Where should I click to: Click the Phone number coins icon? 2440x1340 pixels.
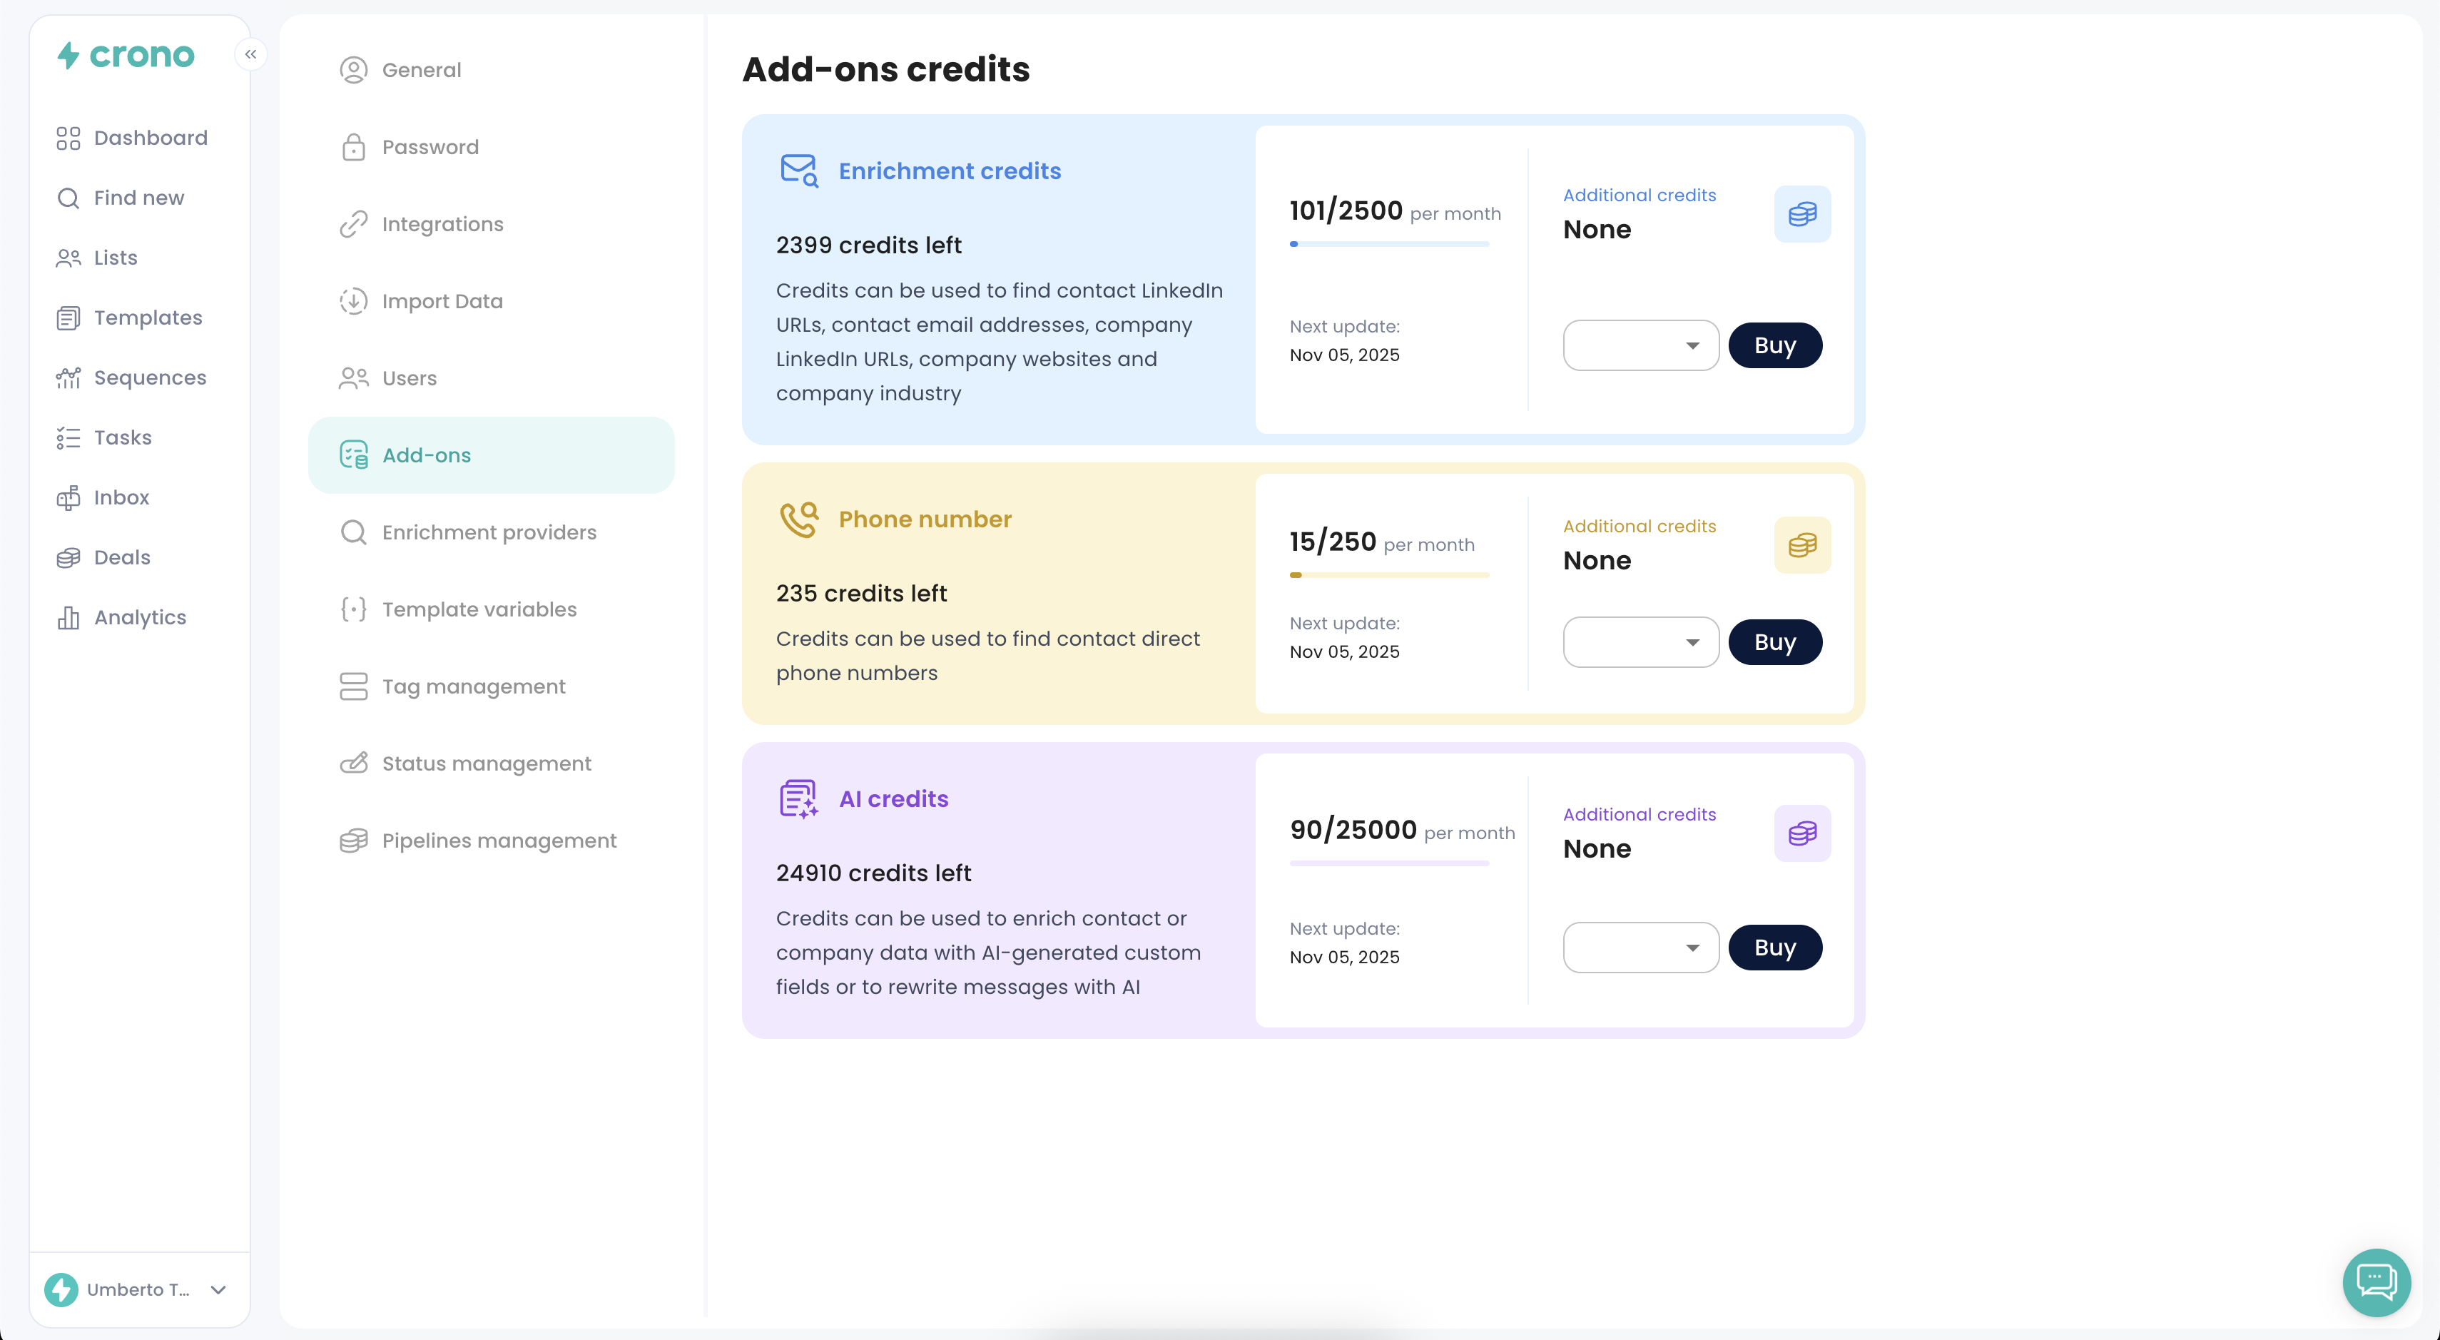[1801, 545]
